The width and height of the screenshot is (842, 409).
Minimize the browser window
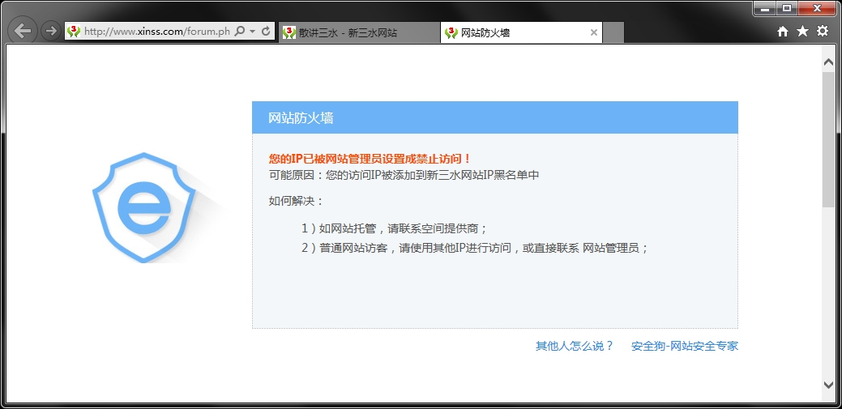click(x=765, y=9)
